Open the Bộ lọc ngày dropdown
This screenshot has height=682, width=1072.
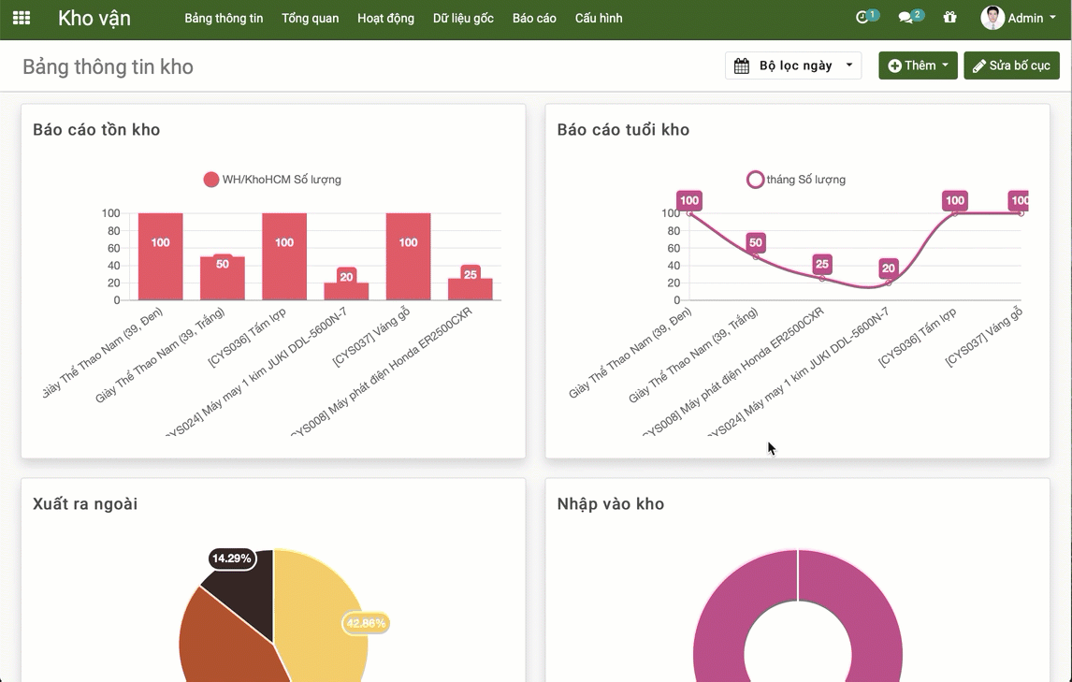(x=793, y=65)
